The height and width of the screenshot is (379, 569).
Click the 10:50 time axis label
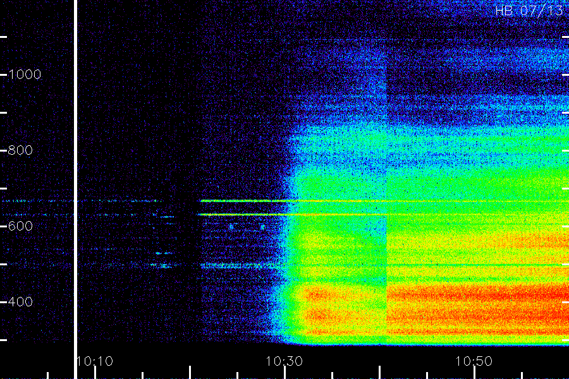click(x=474, y=361)
